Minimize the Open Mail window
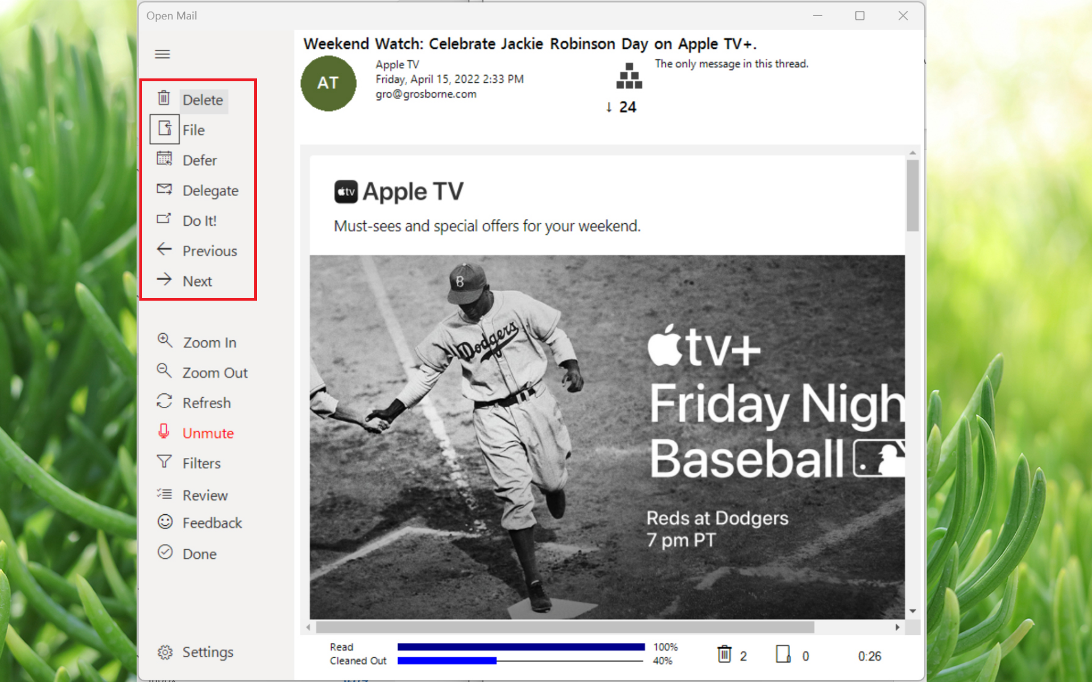The width and height of the screenshot is (1092, 682). 818,16
